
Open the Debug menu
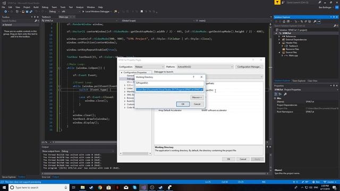45,7
